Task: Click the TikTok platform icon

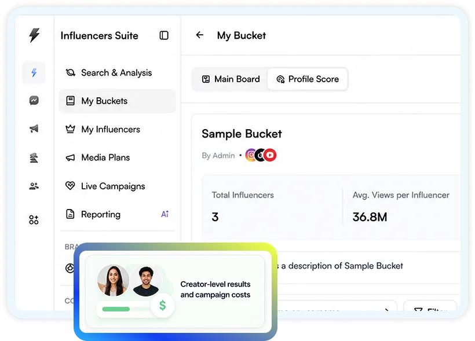Action: [x=260, y=155]
